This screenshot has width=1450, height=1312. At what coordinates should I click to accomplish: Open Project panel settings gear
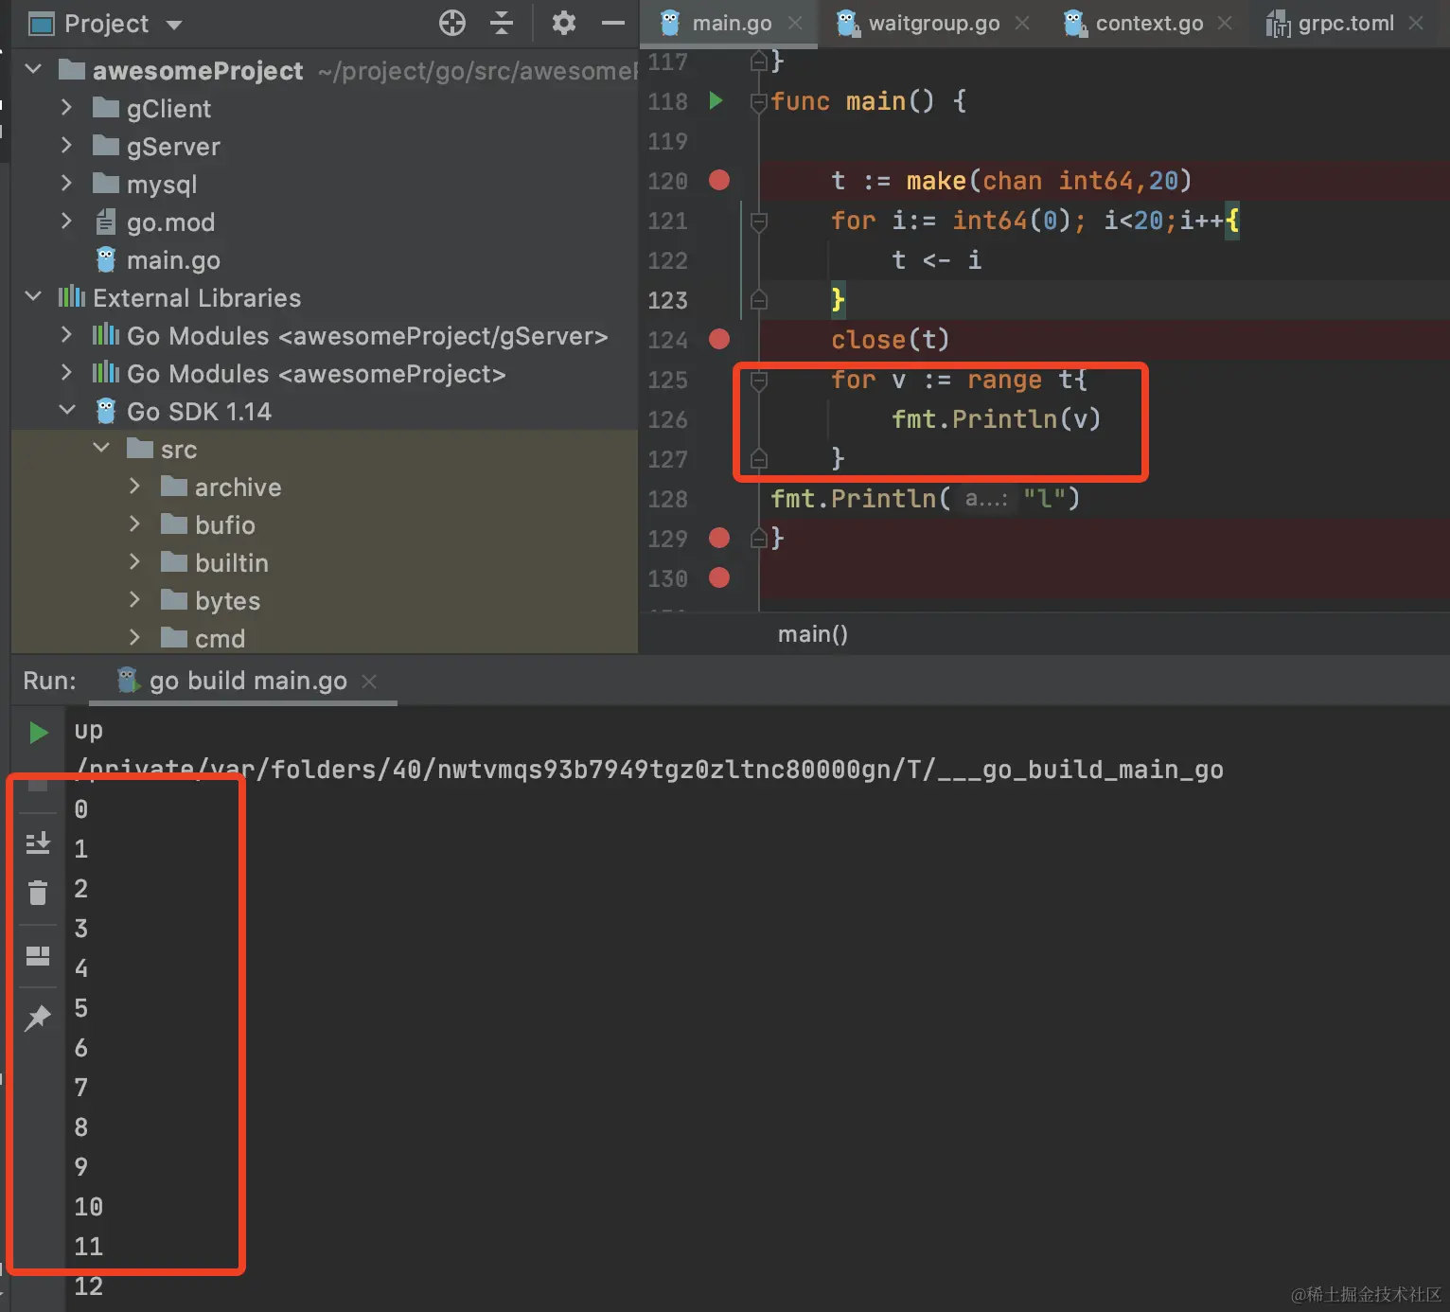pos(564,23)
